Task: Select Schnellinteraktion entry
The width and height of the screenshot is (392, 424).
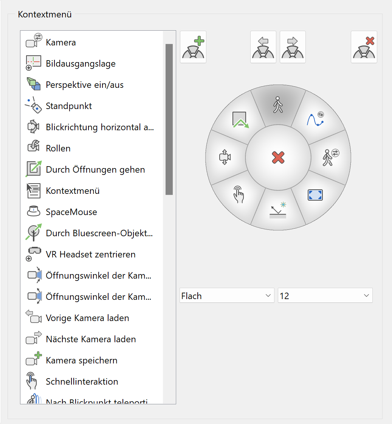Action: [x=91, y=381]
